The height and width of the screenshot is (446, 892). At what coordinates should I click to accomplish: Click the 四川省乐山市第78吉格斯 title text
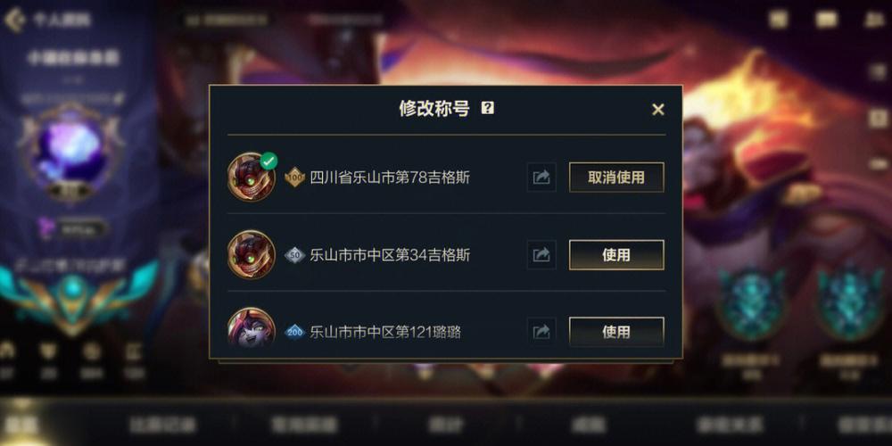(390, 178)
